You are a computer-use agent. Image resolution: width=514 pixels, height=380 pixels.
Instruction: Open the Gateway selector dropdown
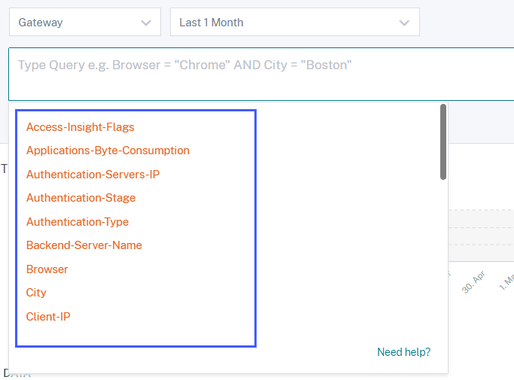coord(84,23)
